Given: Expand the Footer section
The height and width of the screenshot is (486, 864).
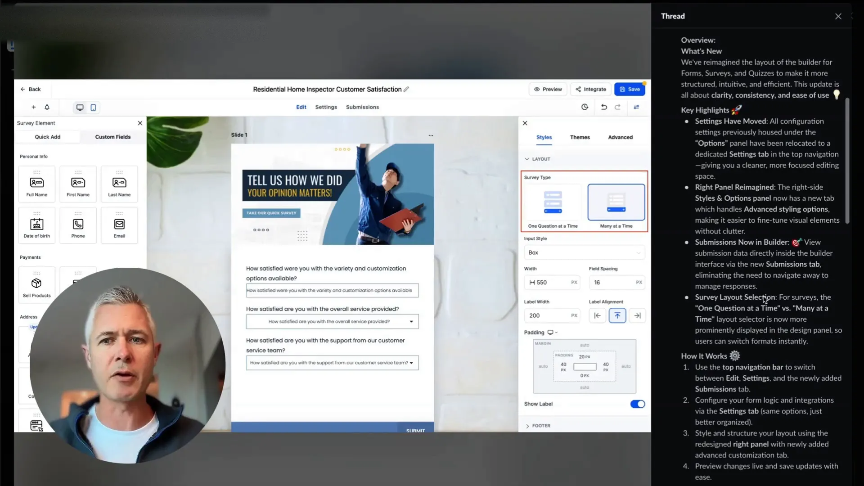Looking at the screenshot, I should (x=537, y=426).
